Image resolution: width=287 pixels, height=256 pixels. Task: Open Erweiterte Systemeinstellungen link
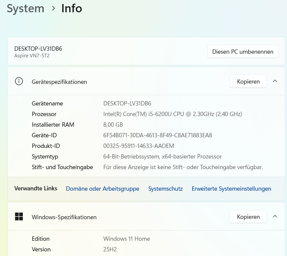pos(231,189)
